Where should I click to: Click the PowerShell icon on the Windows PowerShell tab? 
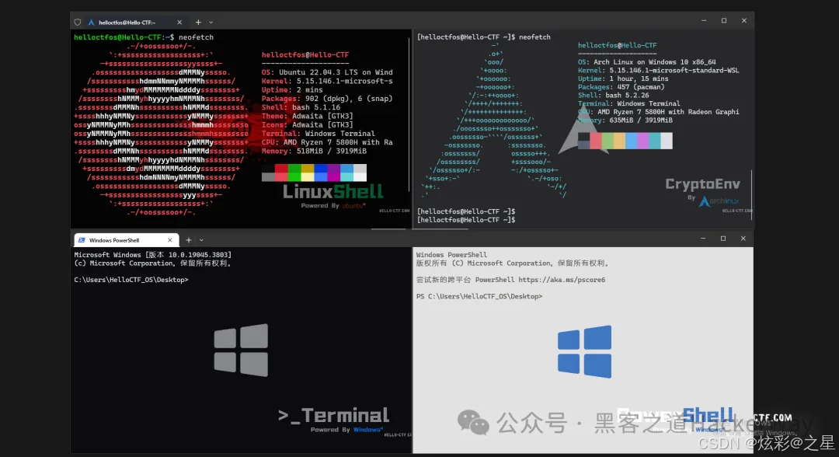click(x=81, y=239)
